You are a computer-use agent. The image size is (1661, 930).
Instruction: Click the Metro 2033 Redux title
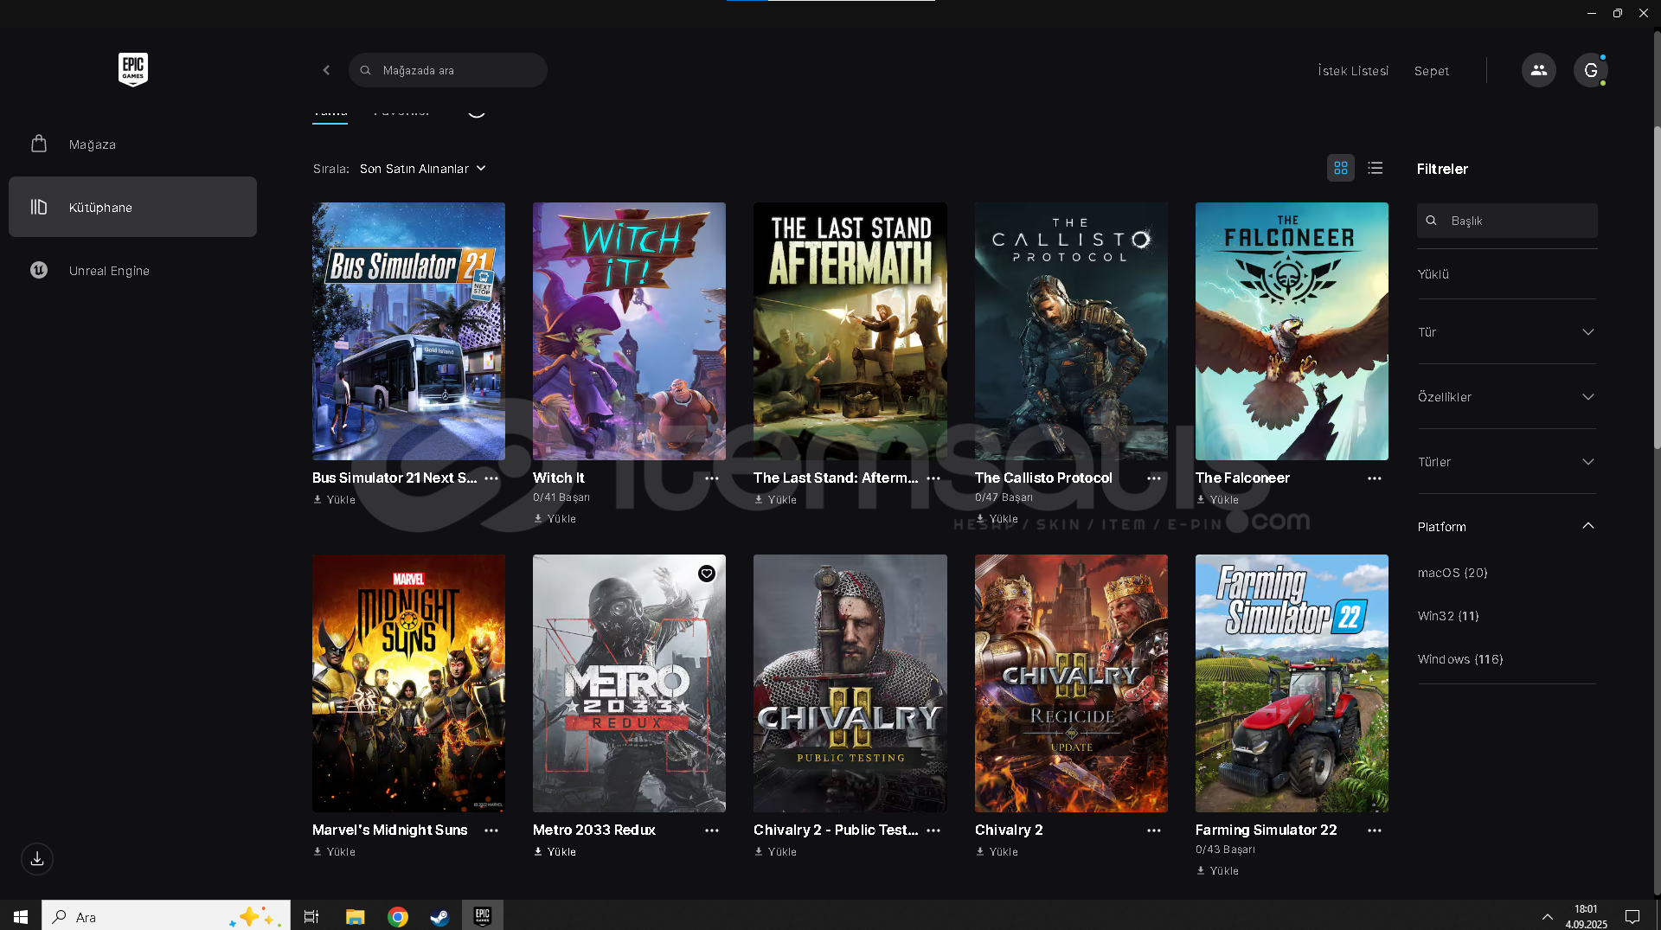594,830
